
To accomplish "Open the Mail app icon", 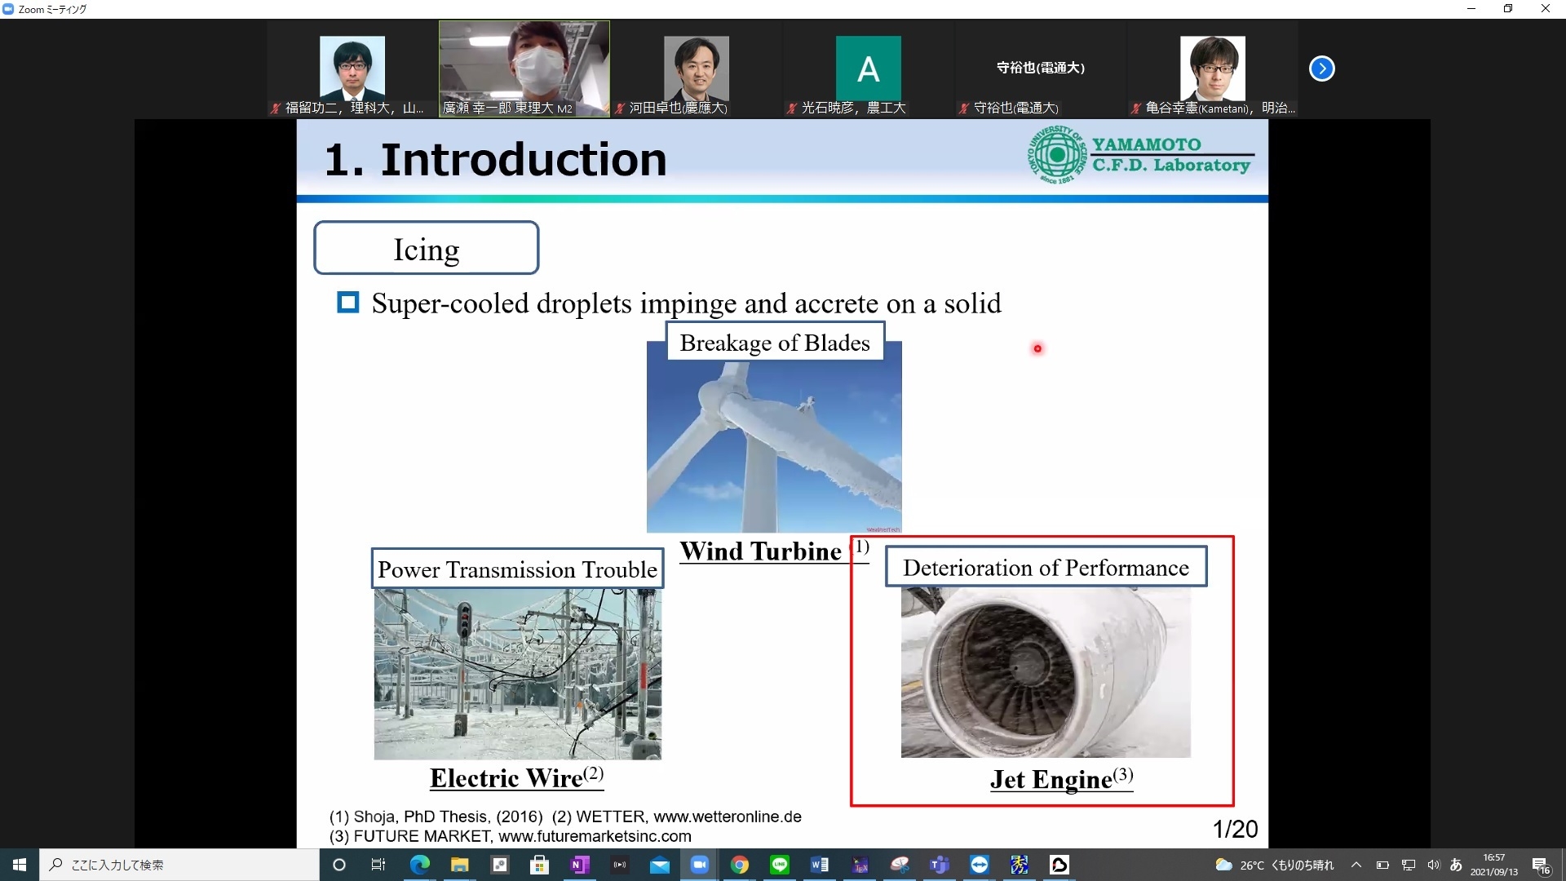I will click(x=659, y=865).
